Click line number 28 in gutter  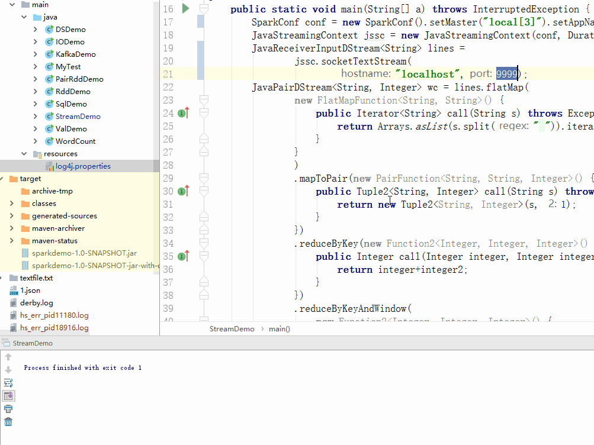168,165
